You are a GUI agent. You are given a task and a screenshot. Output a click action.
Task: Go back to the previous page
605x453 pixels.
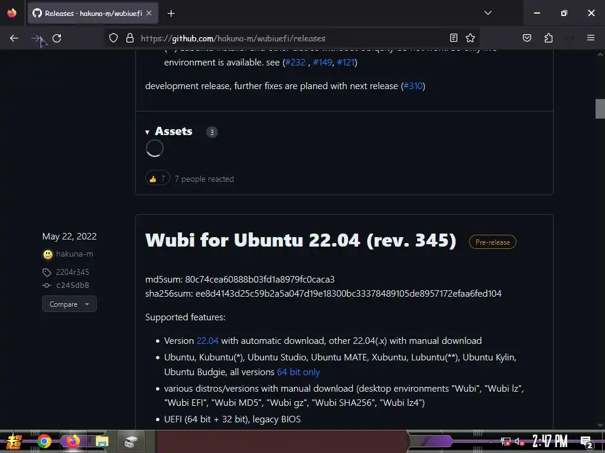tap(14, 38)
